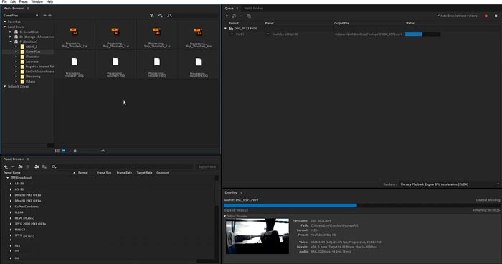Expand the MPEG2 preset group

pos(11,230)
